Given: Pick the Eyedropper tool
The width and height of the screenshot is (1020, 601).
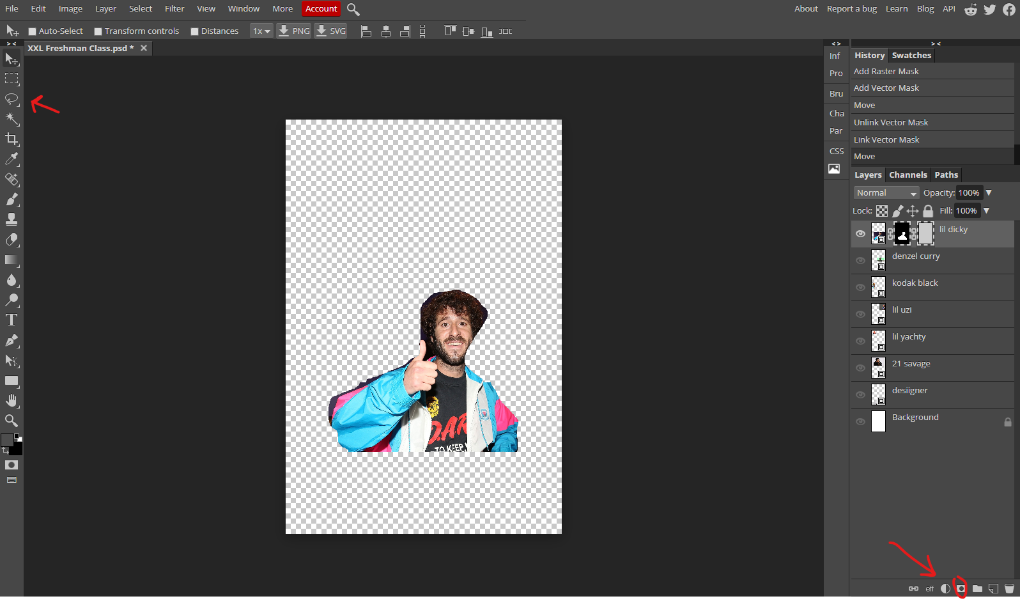Looking at the screenshot, I should point(12,159).
